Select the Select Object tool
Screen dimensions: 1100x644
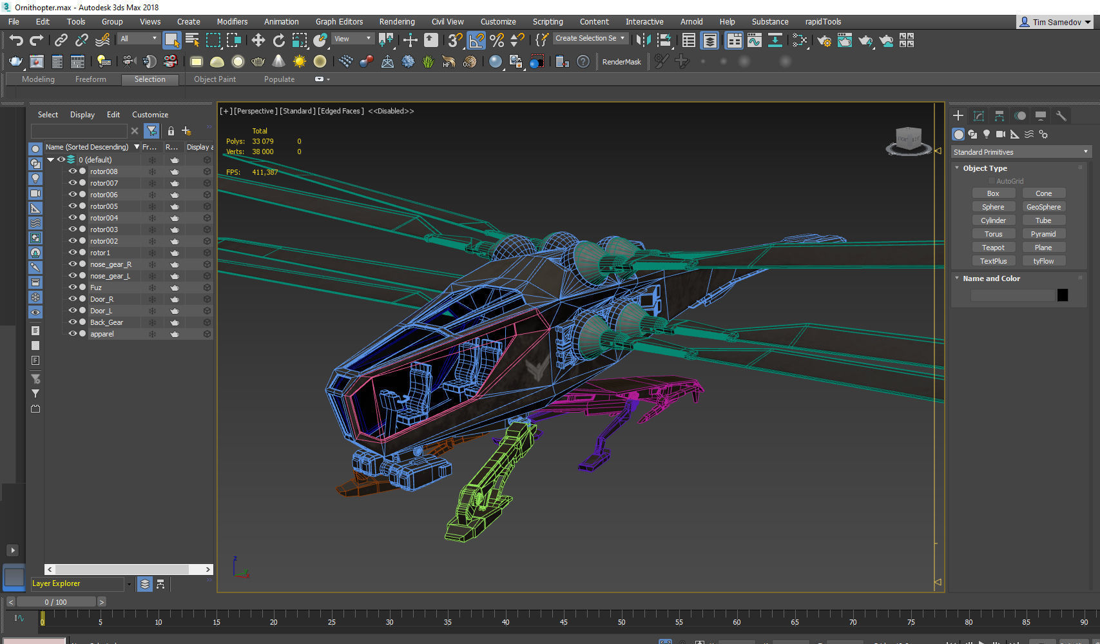tap(171, 40)
